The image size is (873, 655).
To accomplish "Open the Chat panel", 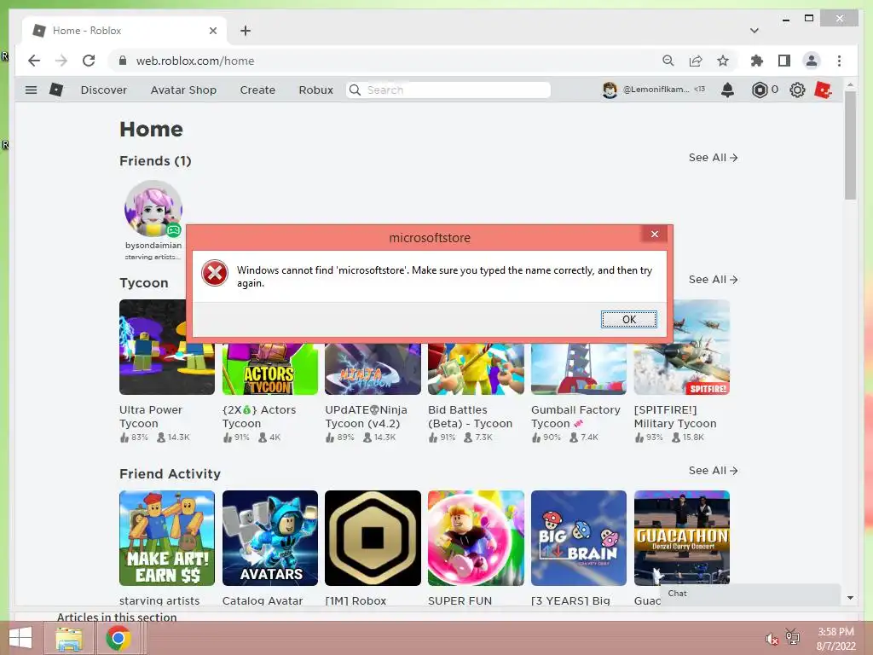I will tap(750, 594).
